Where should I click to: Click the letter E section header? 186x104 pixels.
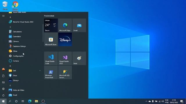coord(10,86)
